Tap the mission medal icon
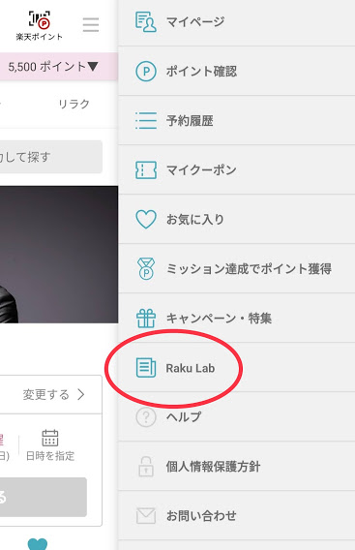This screenshot has width=355, height=550. tap(146, 268)
